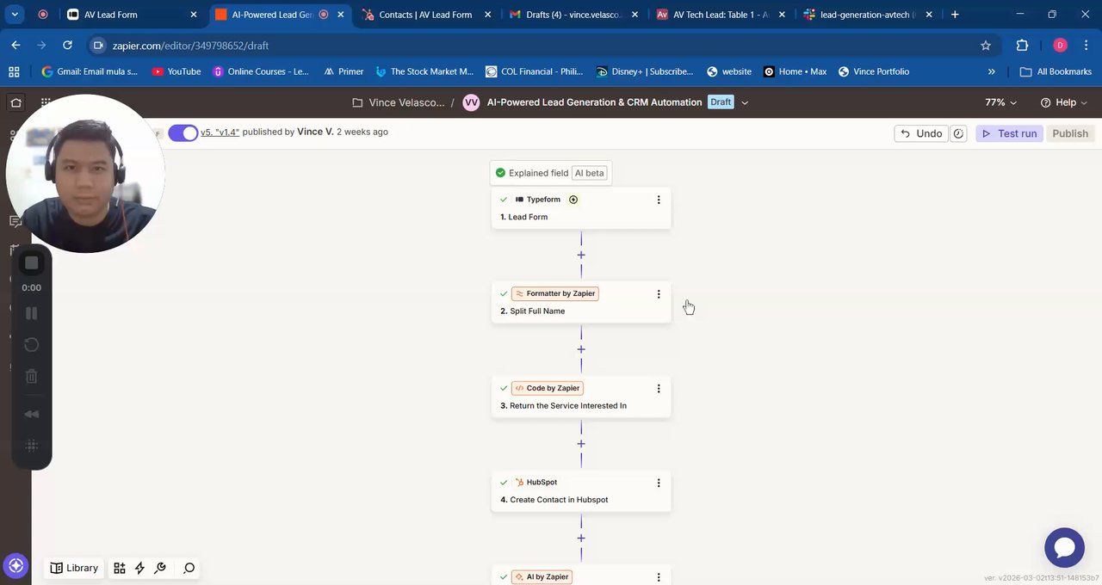Click the Zapier home icon
This screenshot has width=1102, height=585.
pos(15,102)
